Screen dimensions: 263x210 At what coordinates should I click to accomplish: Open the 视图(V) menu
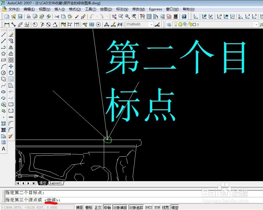(44, 9)
